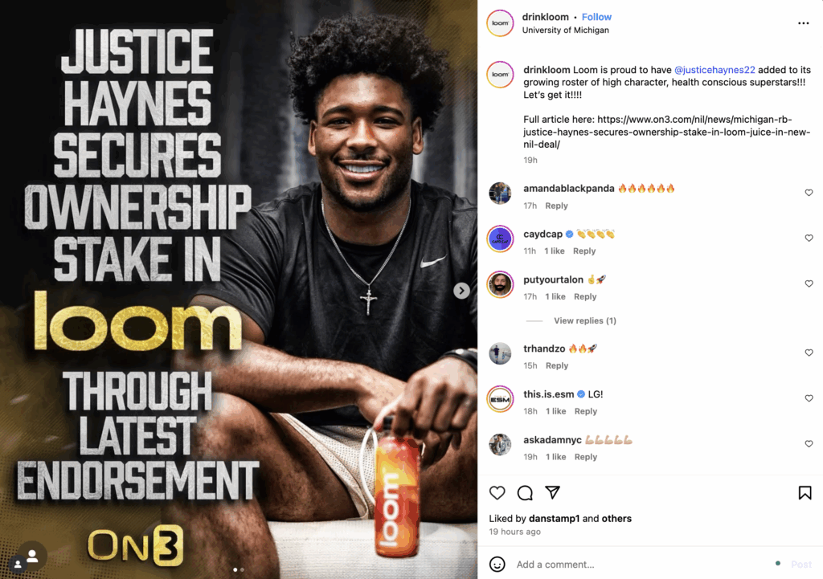
Task: Open comments via the speech bubble icon
Action: tap(525, 493)
